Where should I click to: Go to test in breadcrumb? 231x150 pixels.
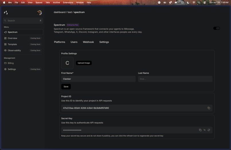tap(70, 12)
